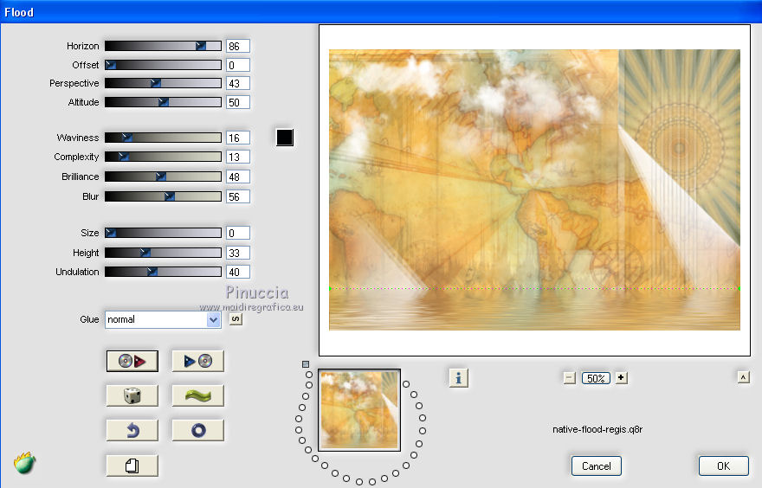Click the Blur slider handle
762x488 pixels.
click(x=169, y=196)
